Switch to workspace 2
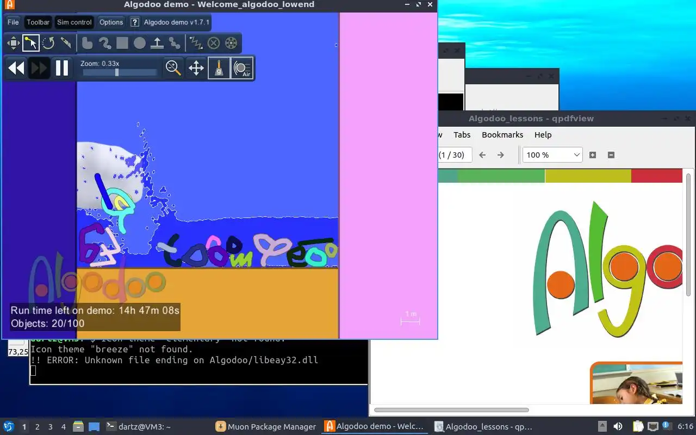Viewport: 696px width, 435px height. pos(38,427)
